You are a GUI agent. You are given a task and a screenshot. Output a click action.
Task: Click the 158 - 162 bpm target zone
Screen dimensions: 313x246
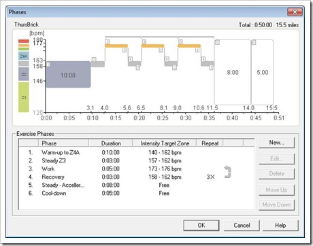click(165, 177)
